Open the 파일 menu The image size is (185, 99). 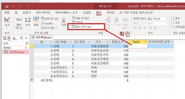pyautogui.click(x=7, y=13)
